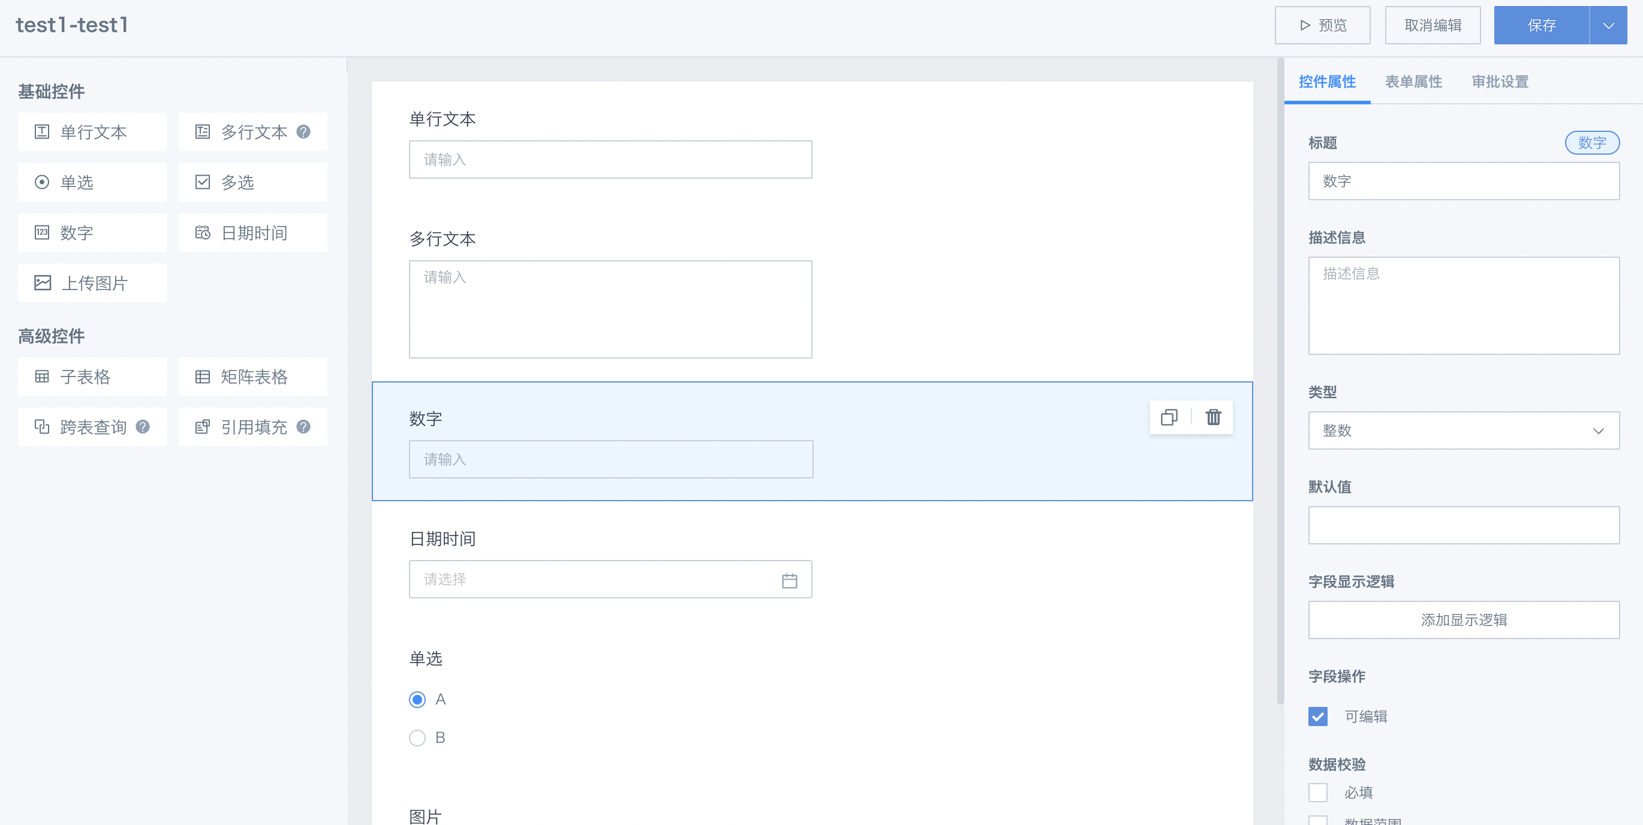This screenshot has width=1643, height=825.
Task: Click the 保存 button
Action: pos(1542,26)
